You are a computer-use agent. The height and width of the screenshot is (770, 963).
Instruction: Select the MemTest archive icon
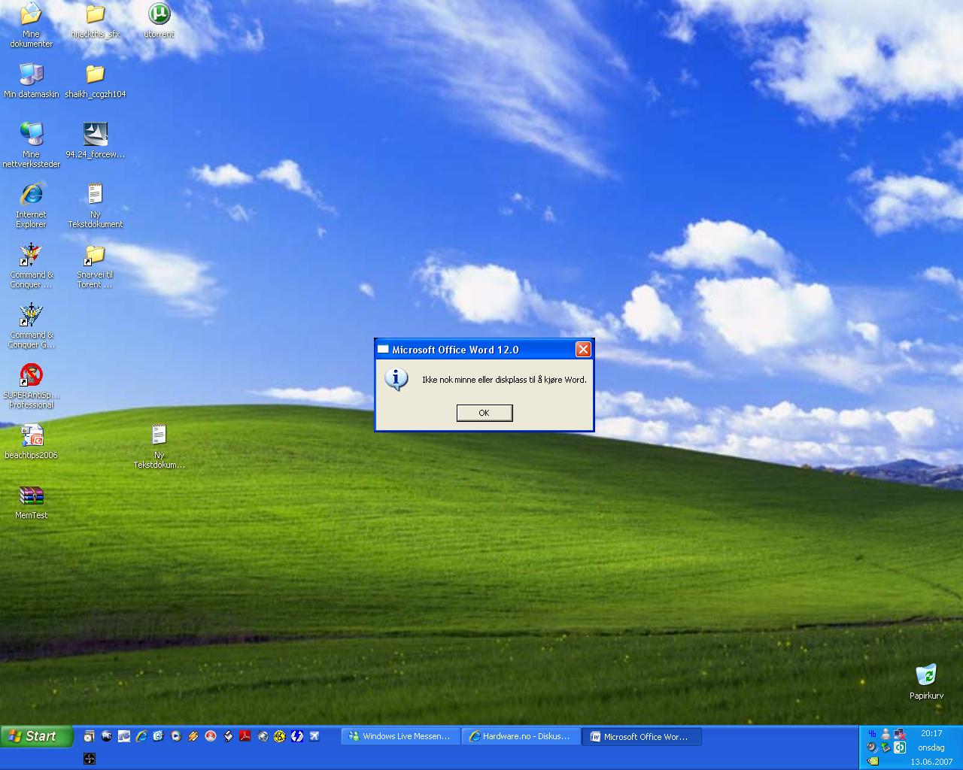31,502
